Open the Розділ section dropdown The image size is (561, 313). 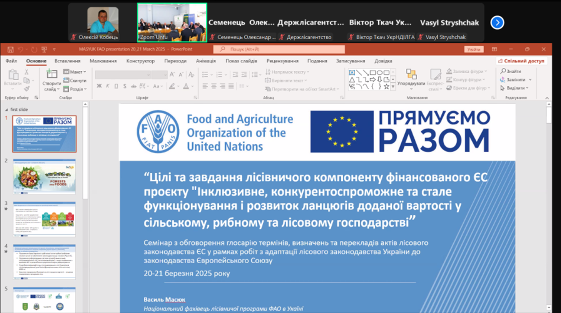pyautogui.click(x=75, y=89)
